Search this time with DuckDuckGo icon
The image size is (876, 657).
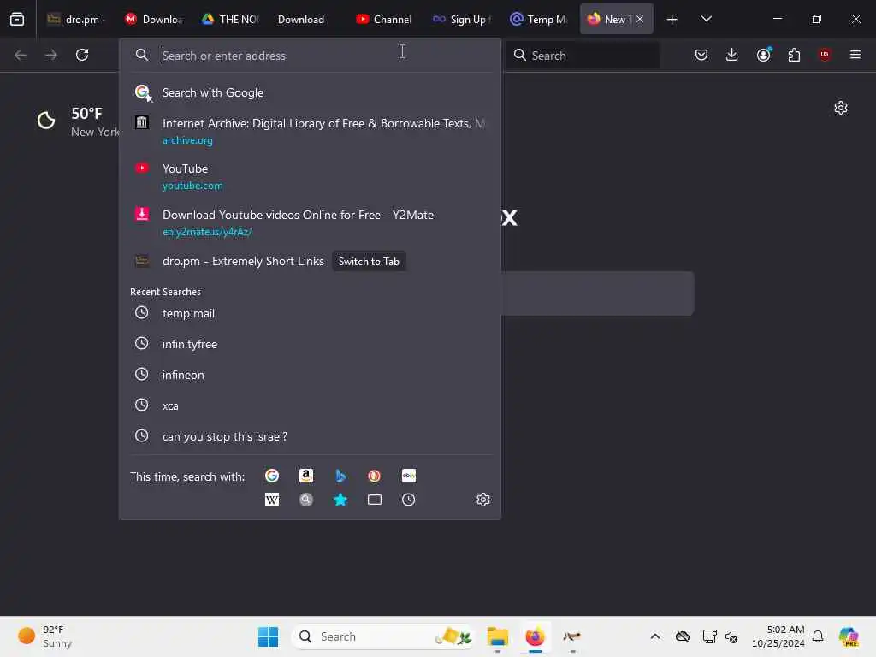point(375,476)
